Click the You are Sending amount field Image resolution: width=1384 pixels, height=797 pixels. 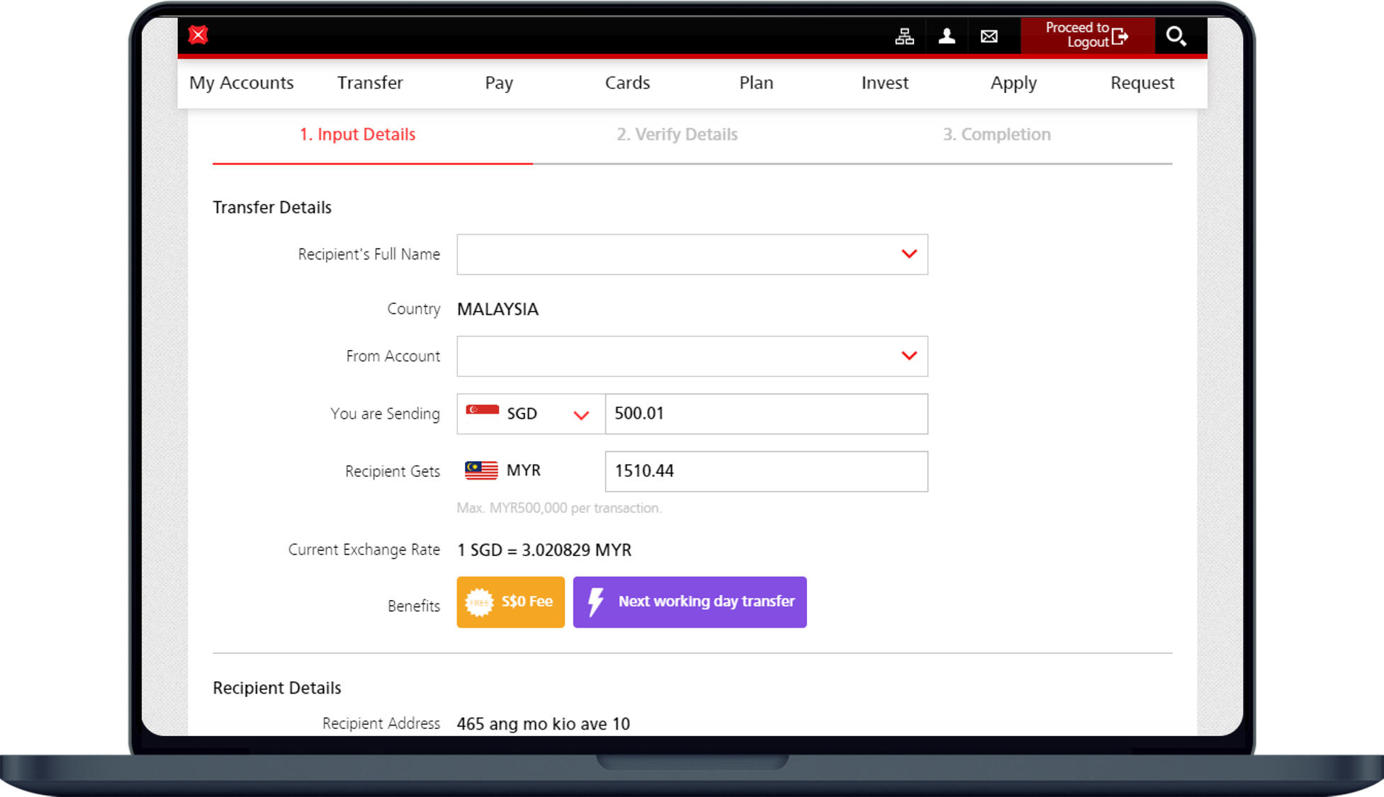(765, 414)
